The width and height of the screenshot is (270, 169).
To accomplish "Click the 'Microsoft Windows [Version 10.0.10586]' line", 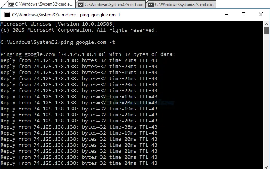I will (58, 24).
